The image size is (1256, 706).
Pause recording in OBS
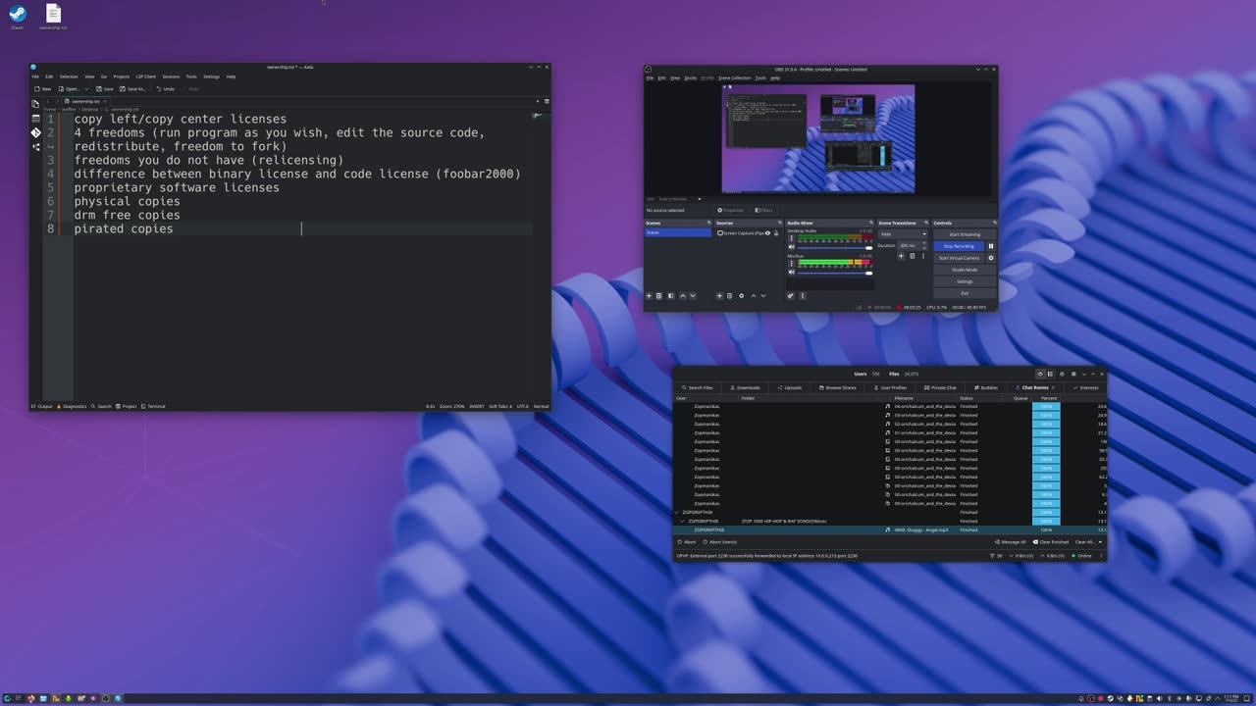pos(991,246)
